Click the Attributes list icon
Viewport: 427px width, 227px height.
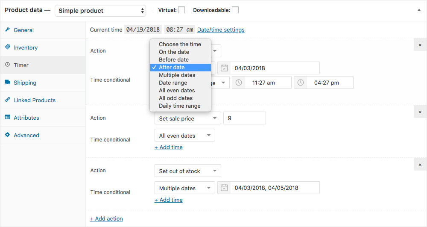8,118
